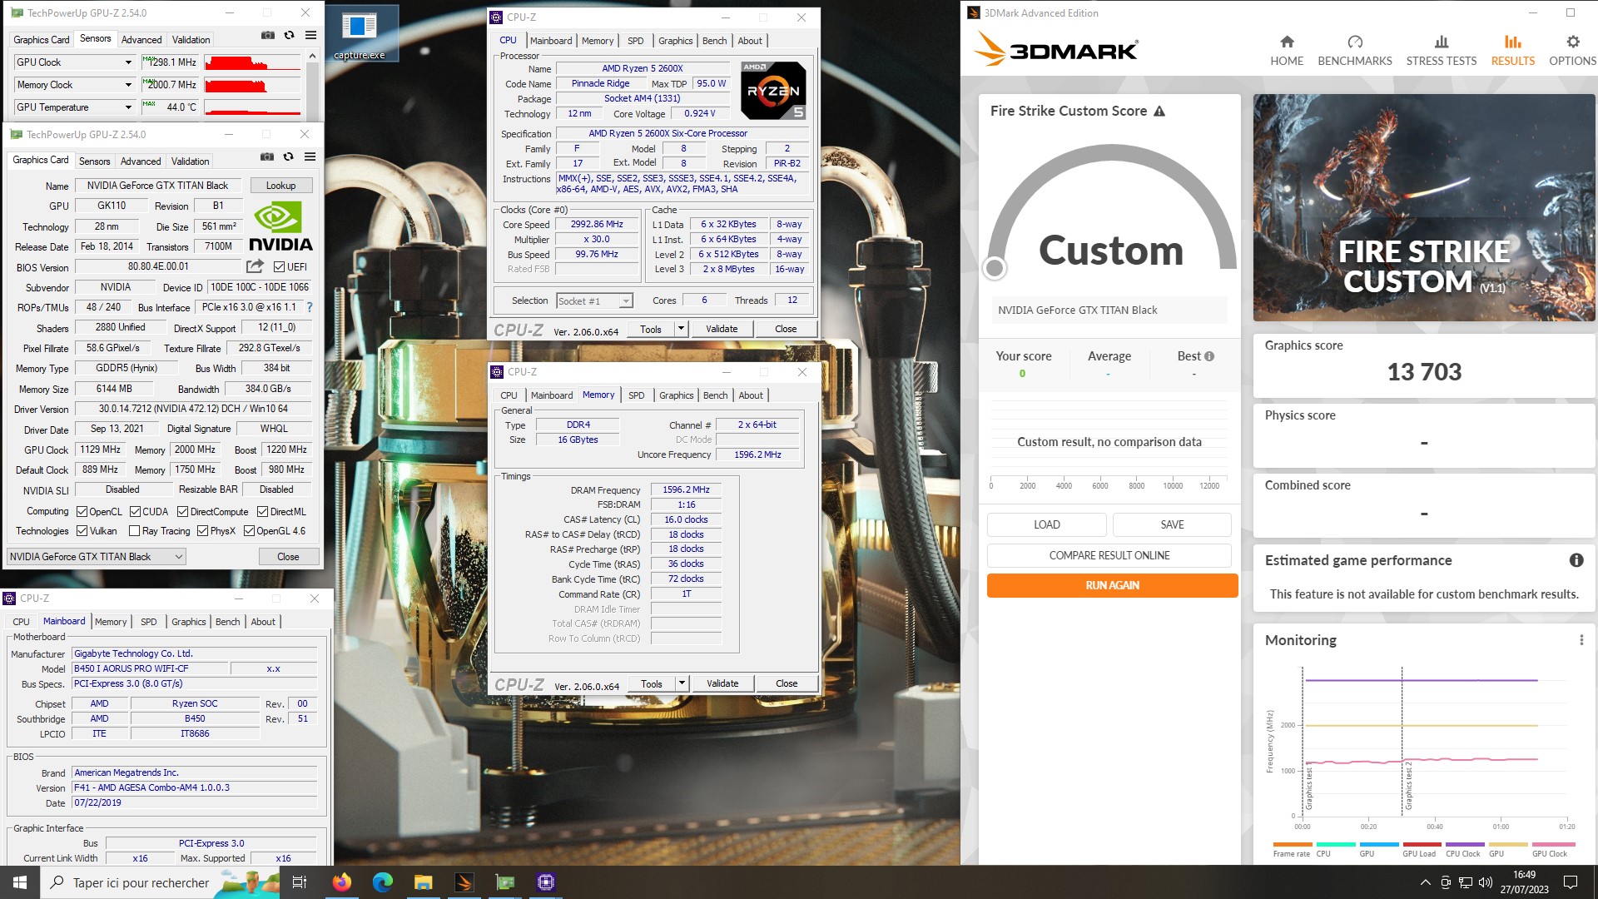Open the 3DMark icon on the taskbar

[x=464, y=882]
